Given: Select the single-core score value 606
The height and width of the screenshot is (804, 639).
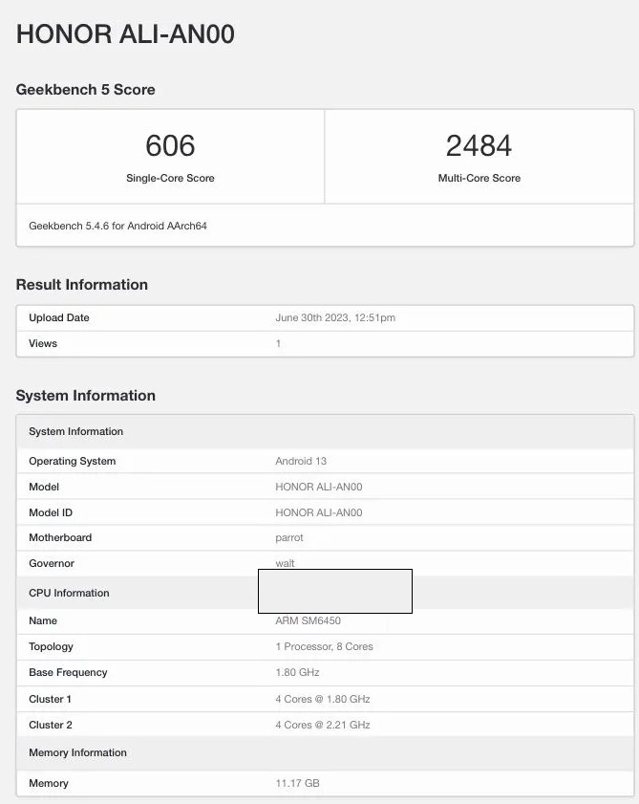Looking at the screenshot, I should click(x=170, y=145).
